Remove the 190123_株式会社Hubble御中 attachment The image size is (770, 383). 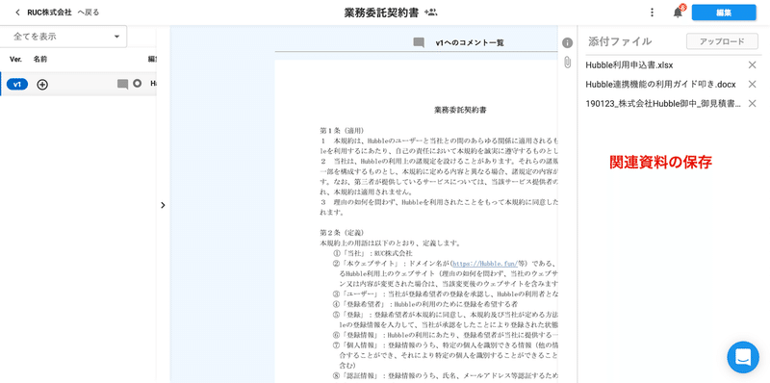(x=752, y=104)
